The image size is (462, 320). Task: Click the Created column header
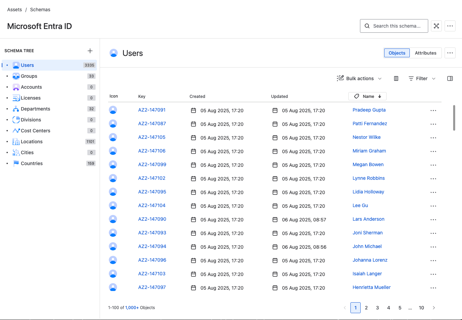point(197,97)
